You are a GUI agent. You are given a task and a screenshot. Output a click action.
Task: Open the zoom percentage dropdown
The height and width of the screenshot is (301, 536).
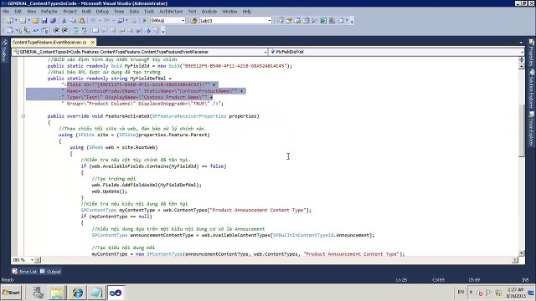click(32, 260)
